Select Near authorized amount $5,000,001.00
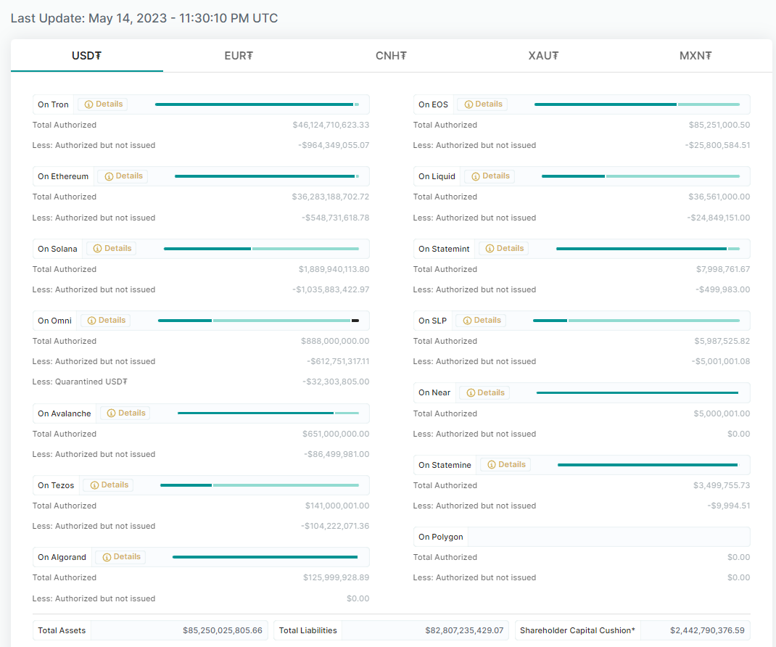This screenshot has width=776, height=647. click(722, 414)
